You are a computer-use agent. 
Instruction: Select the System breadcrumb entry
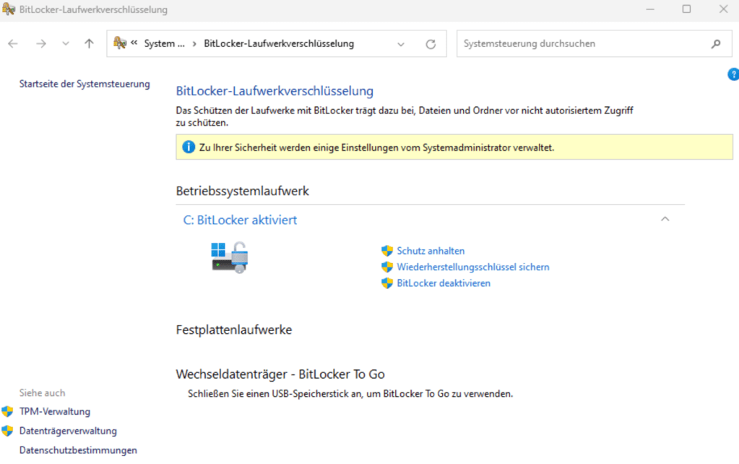(163, 43)
